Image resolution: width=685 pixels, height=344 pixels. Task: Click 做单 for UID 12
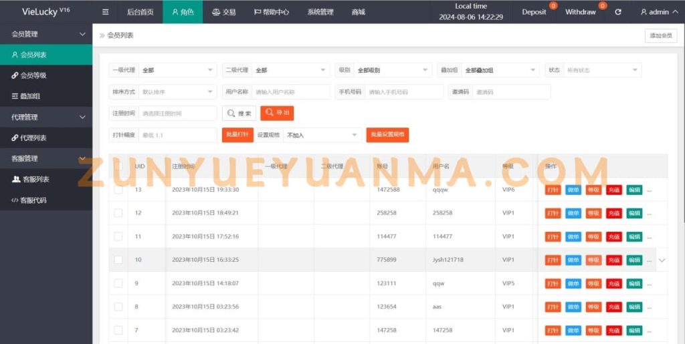coord(573,213)
